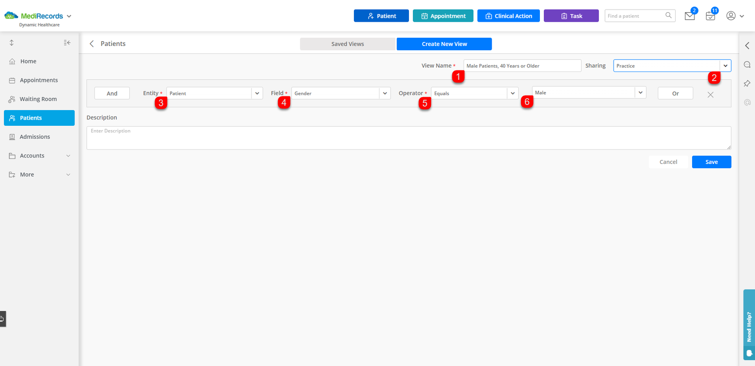Viewport: 755px width, 366px height.
Task: Switch to the Create New View tab
Action: click(x=444, y=44)
